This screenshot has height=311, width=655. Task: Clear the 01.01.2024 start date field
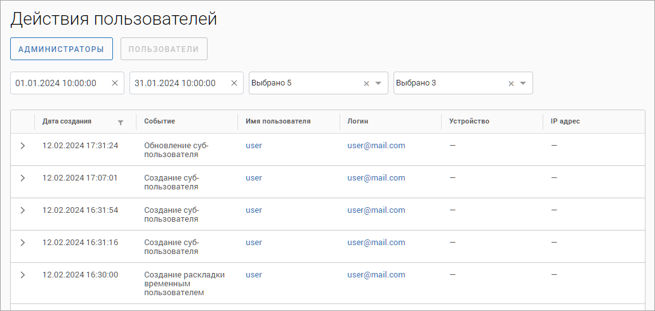(x=115, y=83)
